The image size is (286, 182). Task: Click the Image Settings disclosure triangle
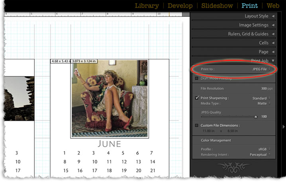[x=273, y=25]
